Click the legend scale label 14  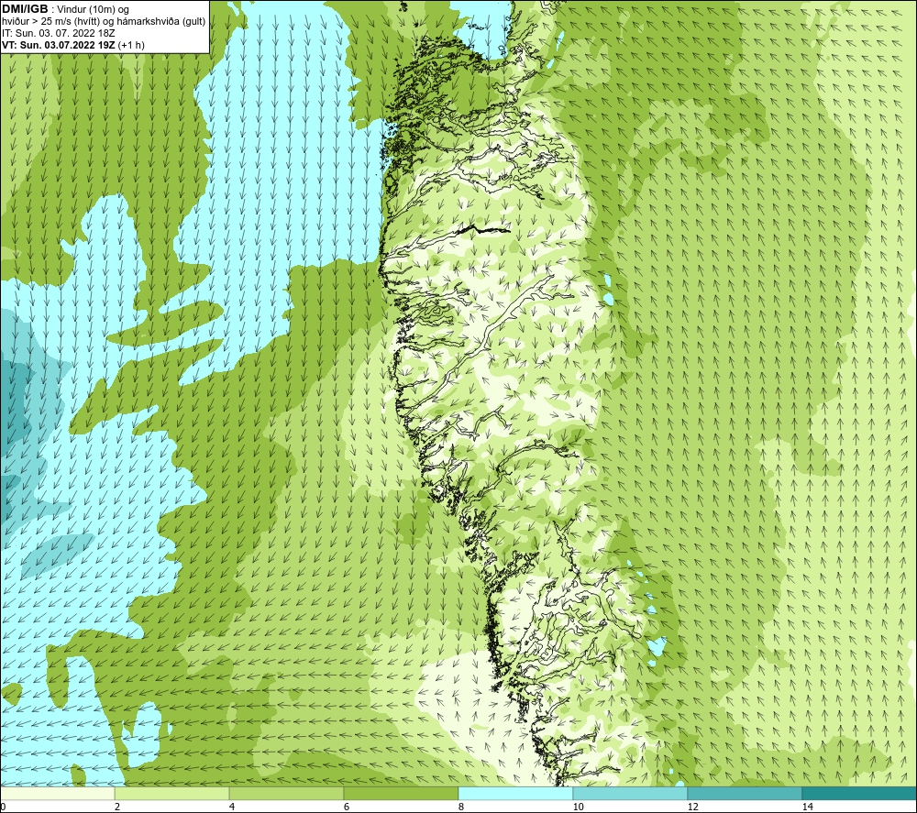pos(807,807)
